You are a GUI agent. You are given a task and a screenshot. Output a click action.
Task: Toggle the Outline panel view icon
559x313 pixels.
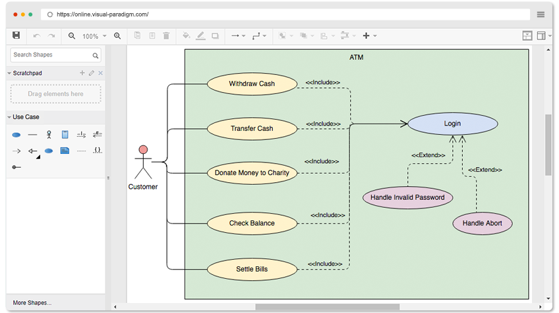point(527,36)
